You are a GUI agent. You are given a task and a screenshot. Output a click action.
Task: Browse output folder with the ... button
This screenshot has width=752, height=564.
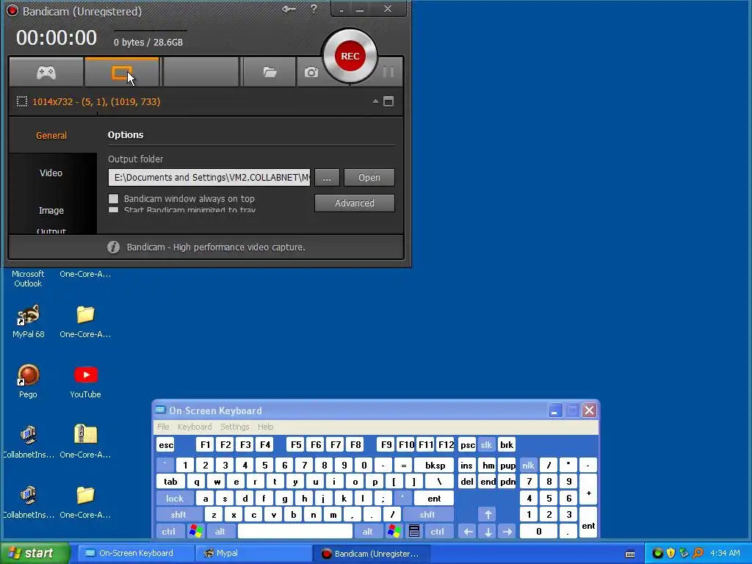327,178
